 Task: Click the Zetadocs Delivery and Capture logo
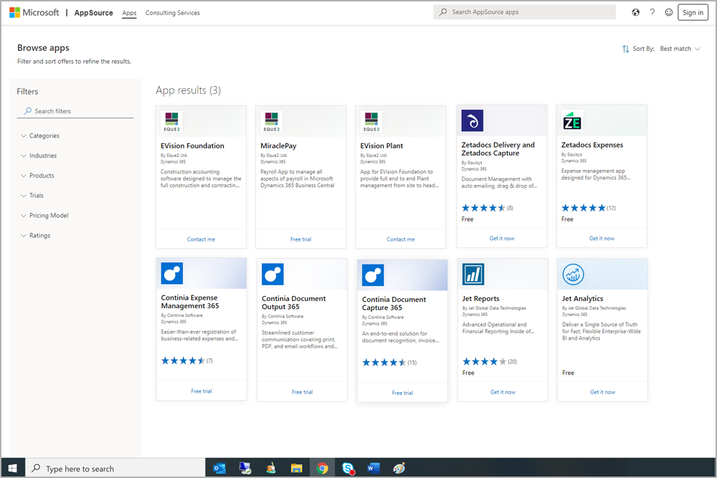472,120
